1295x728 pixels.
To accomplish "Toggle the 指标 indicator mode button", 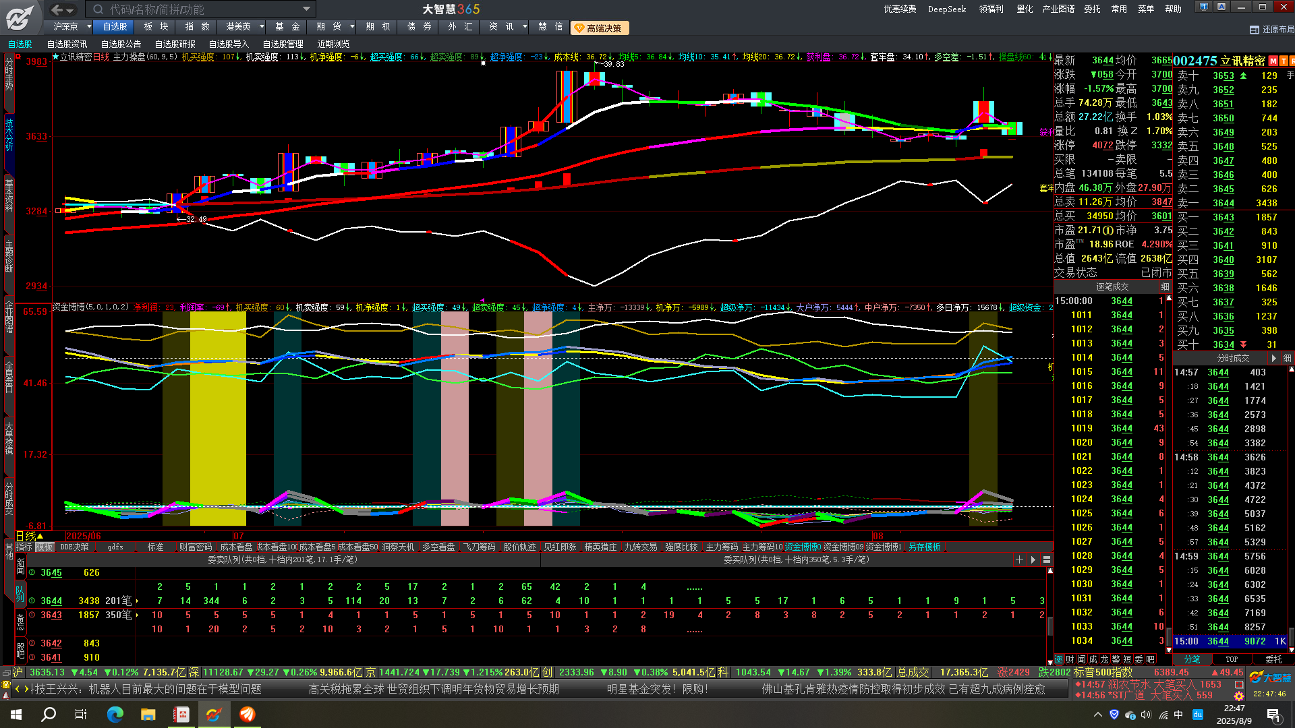I will tap(24, 547).
